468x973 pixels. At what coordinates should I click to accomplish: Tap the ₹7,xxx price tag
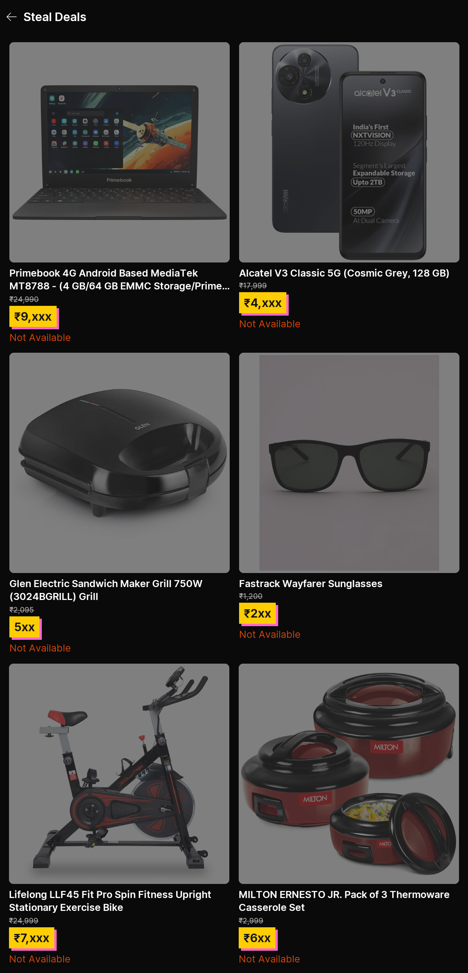pyautogui.click(x=32, y=938)
